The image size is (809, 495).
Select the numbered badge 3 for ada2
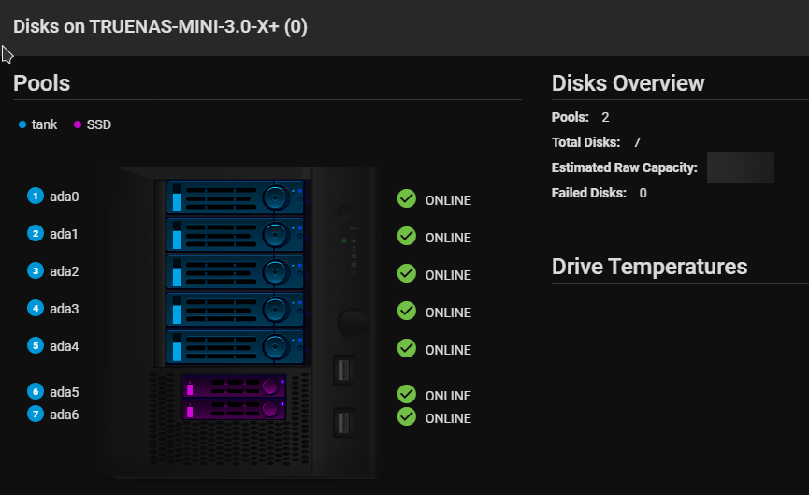36,270
